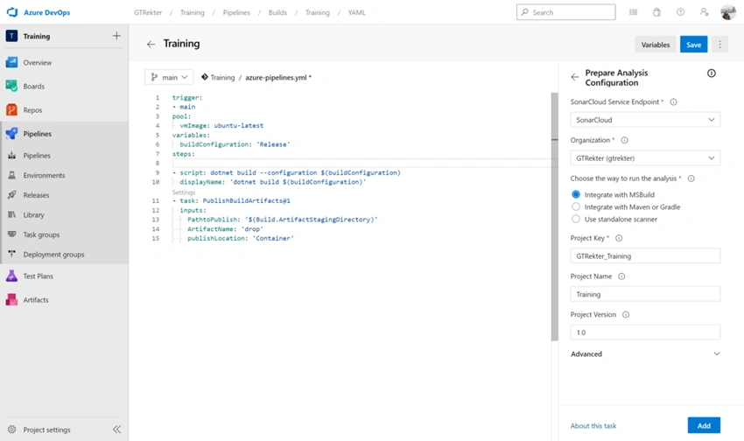The image size is (744, 441).
Task: Open About this task link
Action: pos(593,426)
